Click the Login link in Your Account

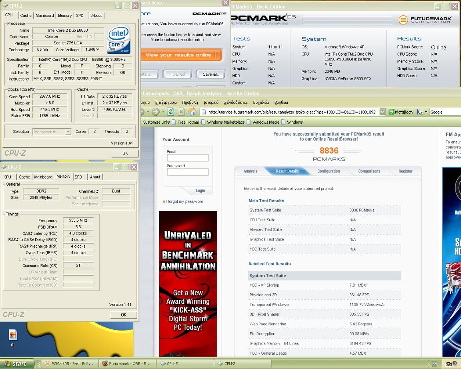(x=200, y=191)
